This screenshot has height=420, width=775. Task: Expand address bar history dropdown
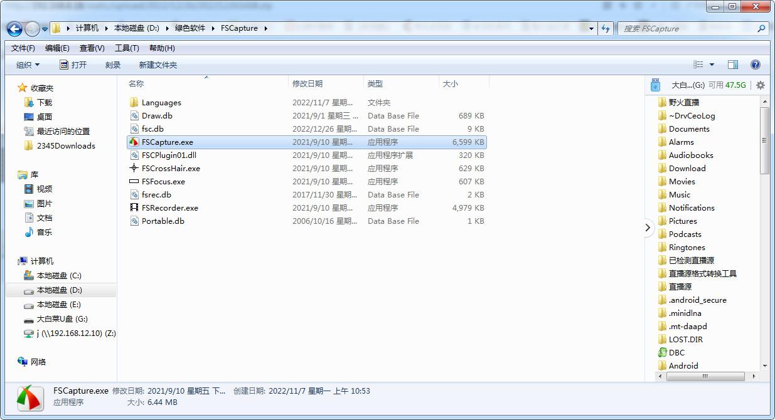[591, 28]
